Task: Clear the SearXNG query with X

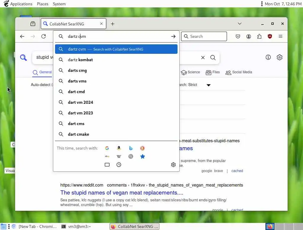Action: click(203, 58)
